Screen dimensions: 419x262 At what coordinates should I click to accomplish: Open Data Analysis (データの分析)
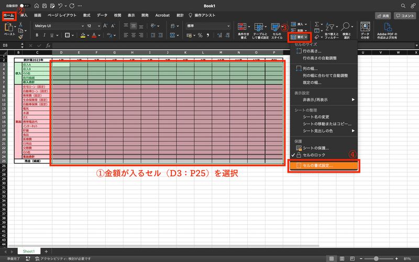[x=365, y=30]
